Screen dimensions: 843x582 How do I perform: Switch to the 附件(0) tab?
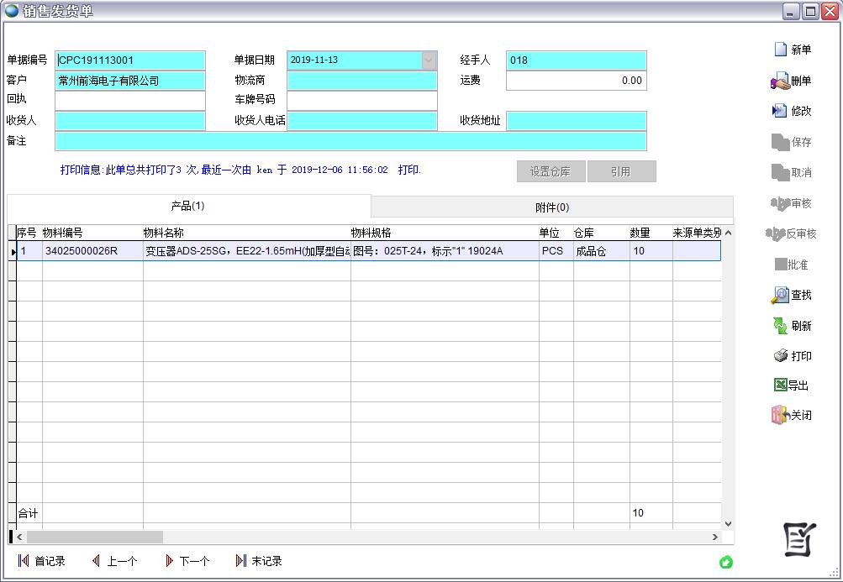click(552, 207)
